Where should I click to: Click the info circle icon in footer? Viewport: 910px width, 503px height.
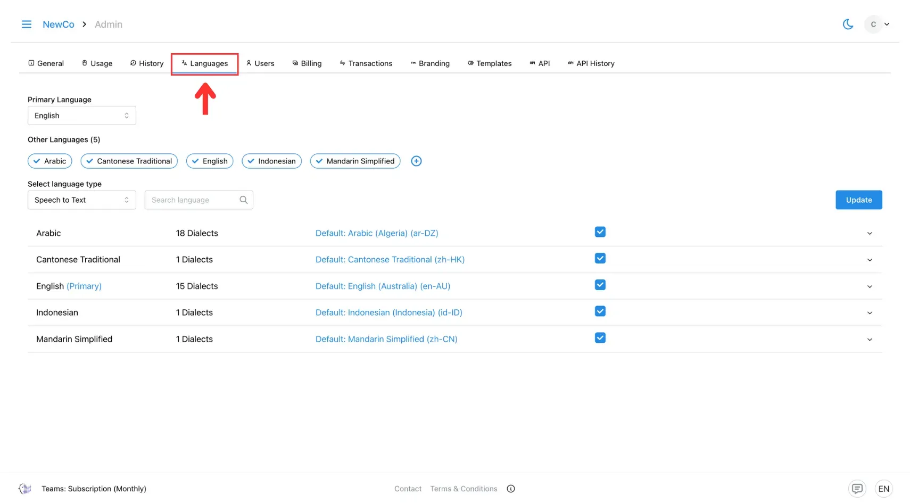click(x=511, y=489)
